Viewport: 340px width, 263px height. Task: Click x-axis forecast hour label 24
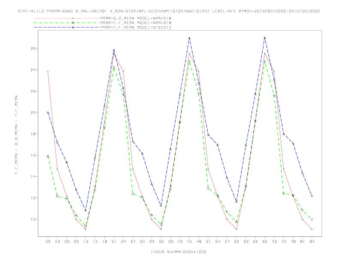coord(123,242)
